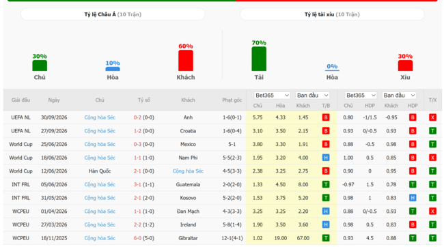Click blue H handicap badge in Kosovo row

[413, 198]
